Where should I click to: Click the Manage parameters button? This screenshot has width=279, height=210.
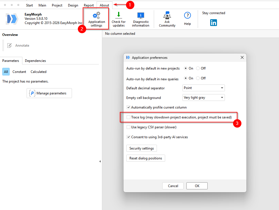coord(49,93)
